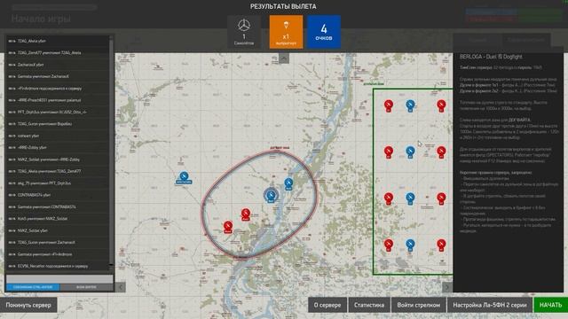Open the Статистика screen

[x=369, y=305]
